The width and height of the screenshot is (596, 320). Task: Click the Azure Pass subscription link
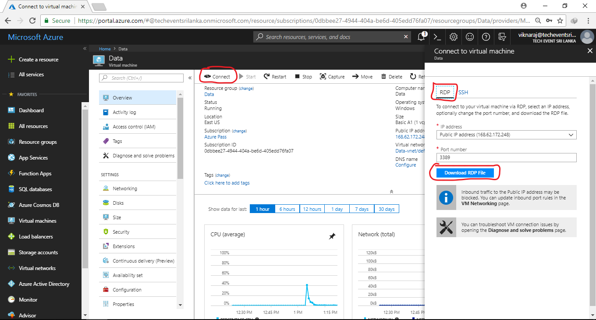pos(215,137)
